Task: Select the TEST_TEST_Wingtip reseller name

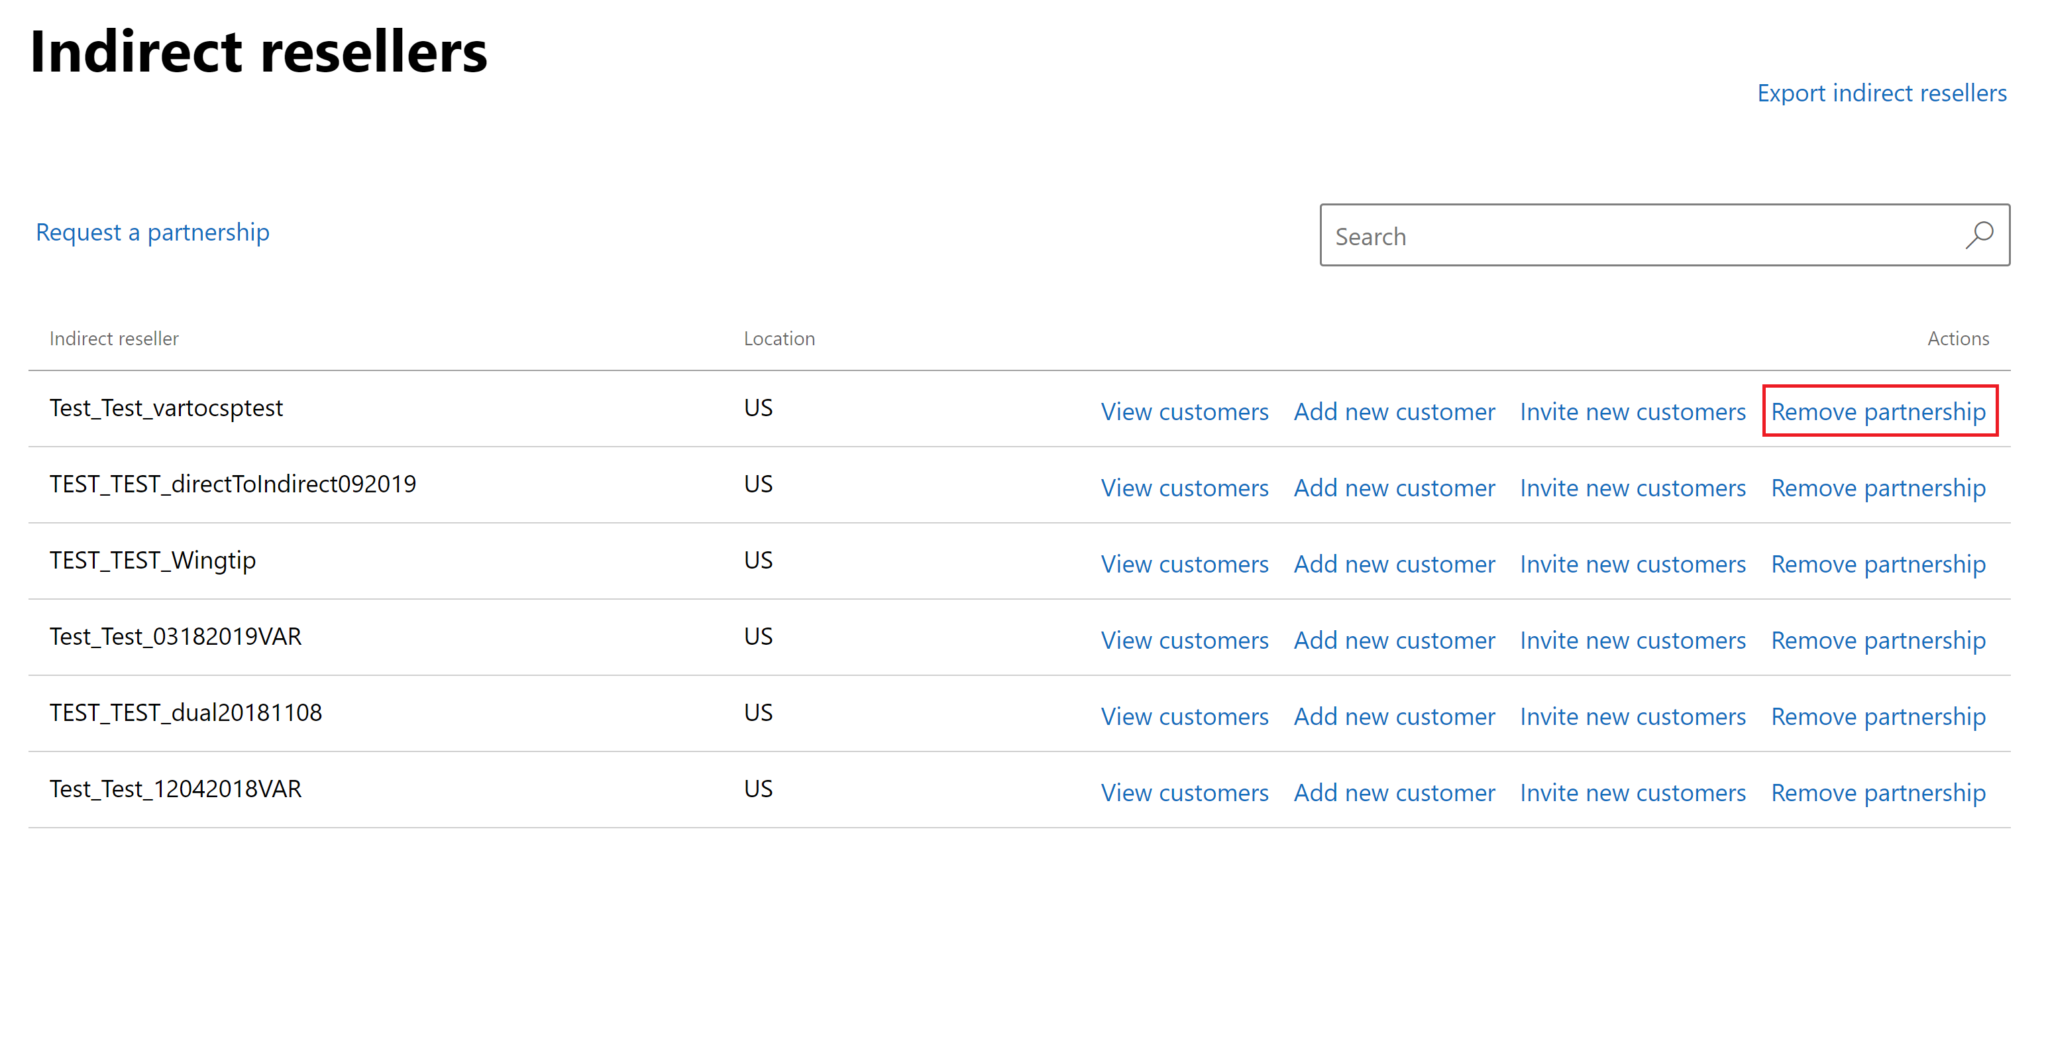Action: [x=152, y=561]
